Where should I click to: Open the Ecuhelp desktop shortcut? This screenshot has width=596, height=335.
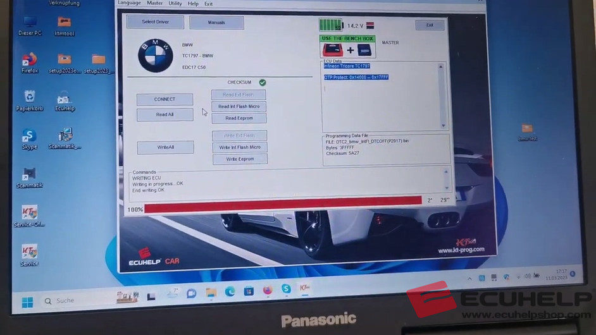[x=65, y=101]
